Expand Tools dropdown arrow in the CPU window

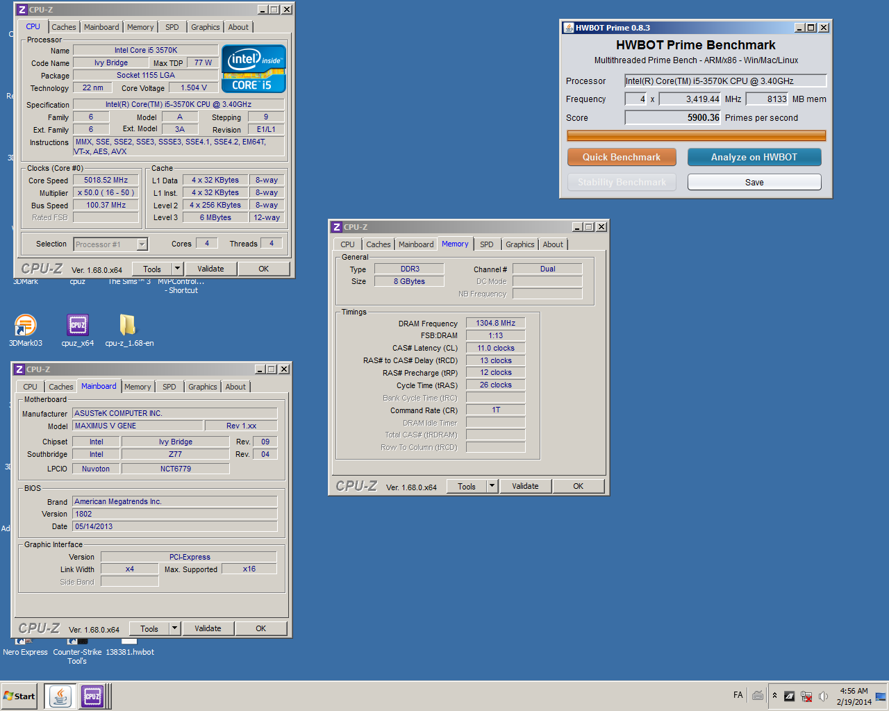pos(177,269)
